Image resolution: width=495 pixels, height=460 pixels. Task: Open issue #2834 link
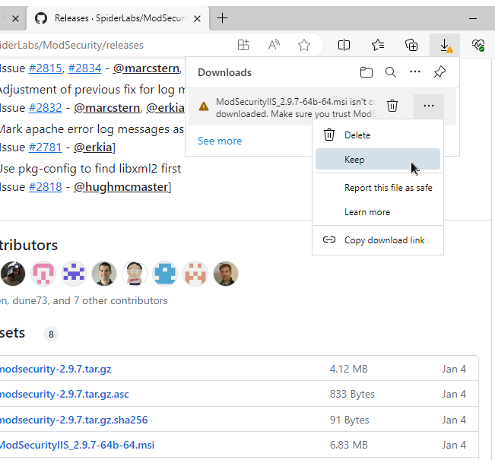tap(84, 68)
